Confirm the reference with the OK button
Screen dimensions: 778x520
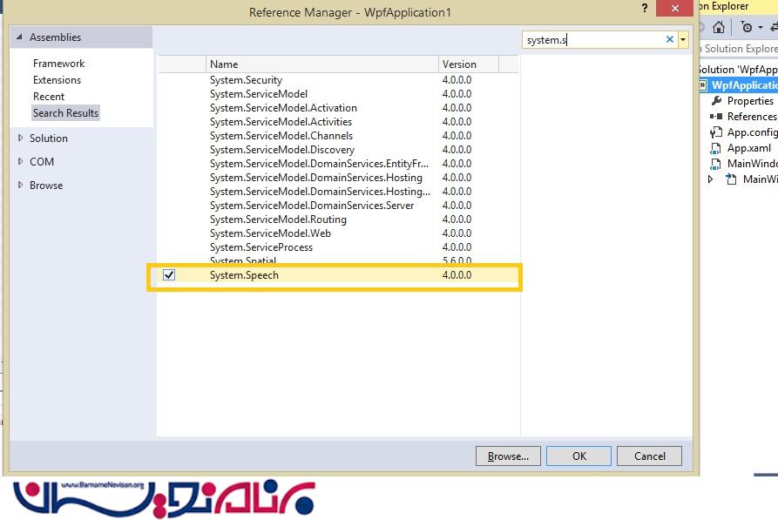[x=579, y=456]
